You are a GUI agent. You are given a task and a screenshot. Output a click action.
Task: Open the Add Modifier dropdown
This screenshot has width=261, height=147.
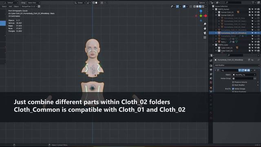click(237, 65)
